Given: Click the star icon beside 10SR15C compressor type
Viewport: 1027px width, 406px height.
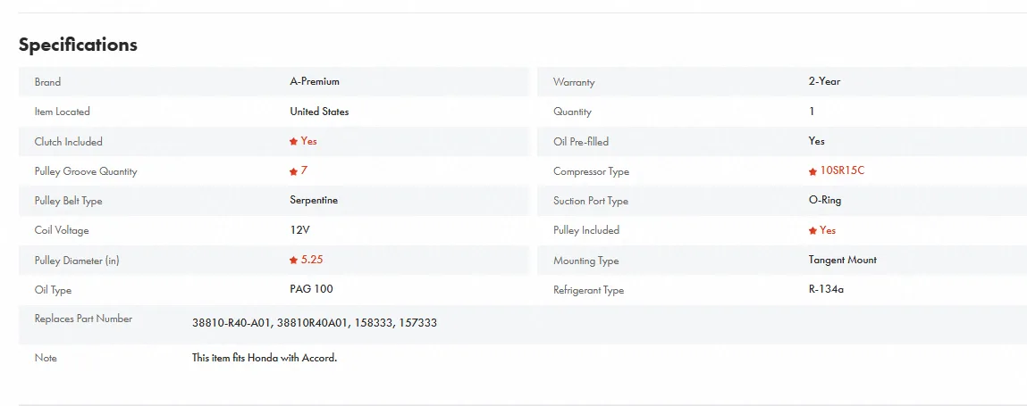Looking at the screenshot, I should (812, 171).
